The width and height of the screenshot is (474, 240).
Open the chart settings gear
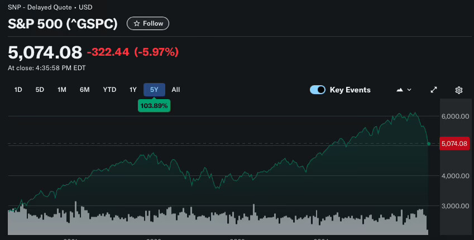(x=459, y=90)
